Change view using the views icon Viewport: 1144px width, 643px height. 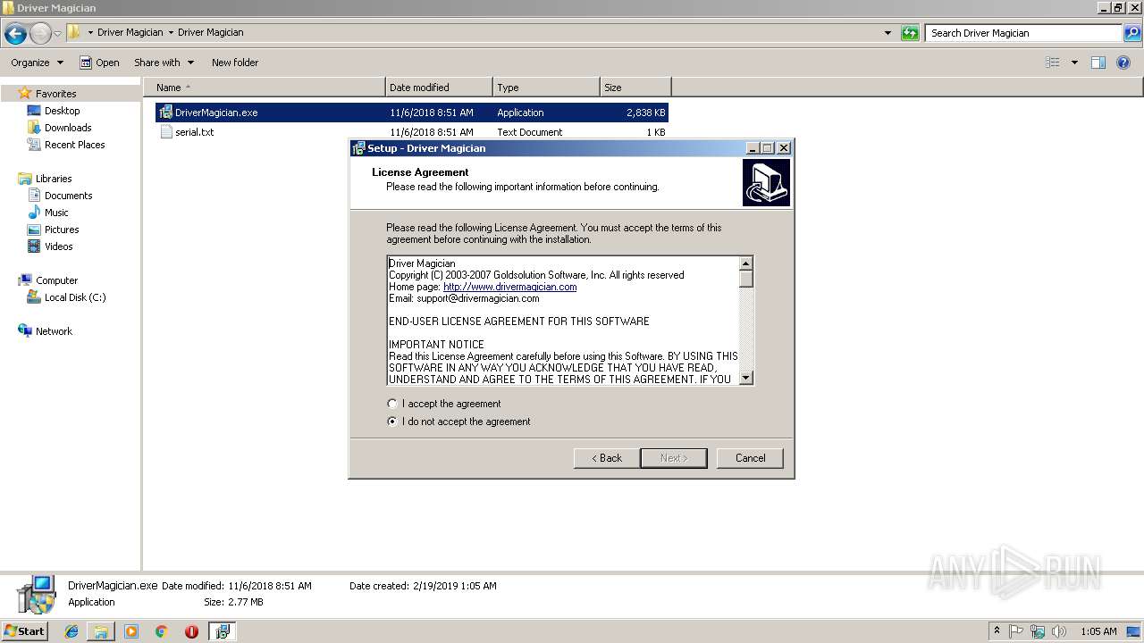(1053, 63)
